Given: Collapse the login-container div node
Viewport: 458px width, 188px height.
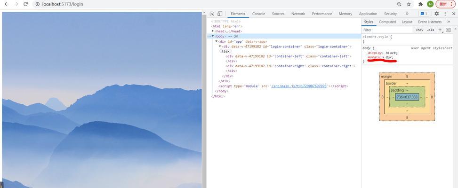Looking at the screenshot, I should pos(220,47).
